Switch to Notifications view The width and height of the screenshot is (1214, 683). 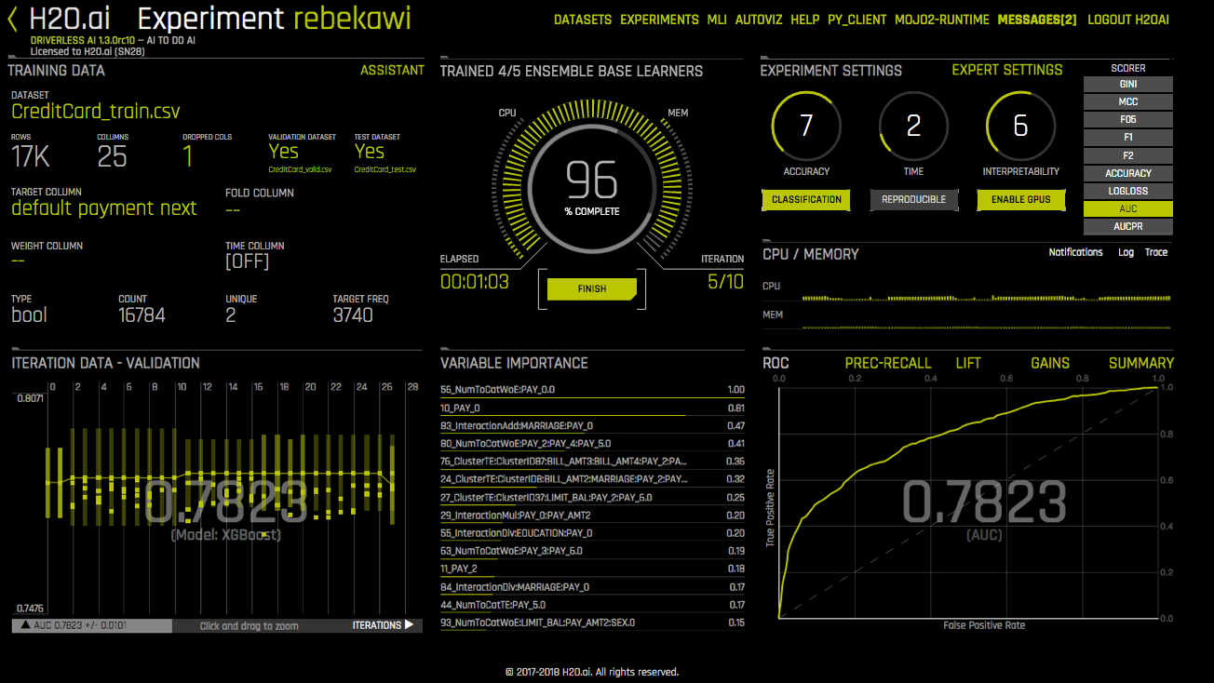click(x=1075, y=252)
